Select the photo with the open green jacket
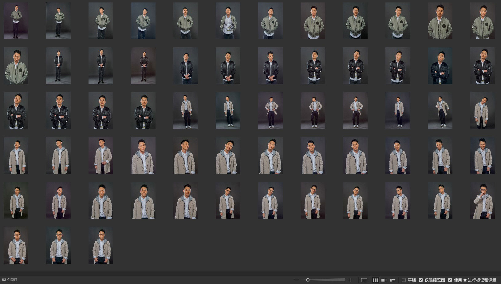 click(x=228, y=21)
